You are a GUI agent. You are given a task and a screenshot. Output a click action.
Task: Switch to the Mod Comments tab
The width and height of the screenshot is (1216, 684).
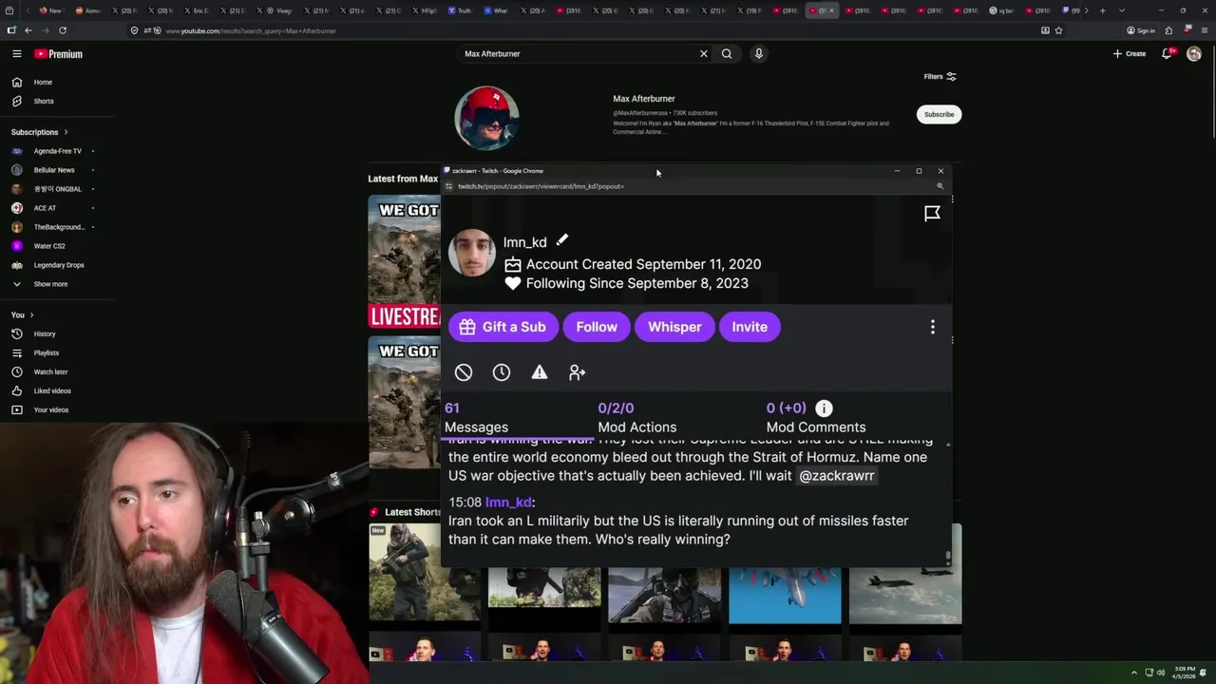point(816,418)
